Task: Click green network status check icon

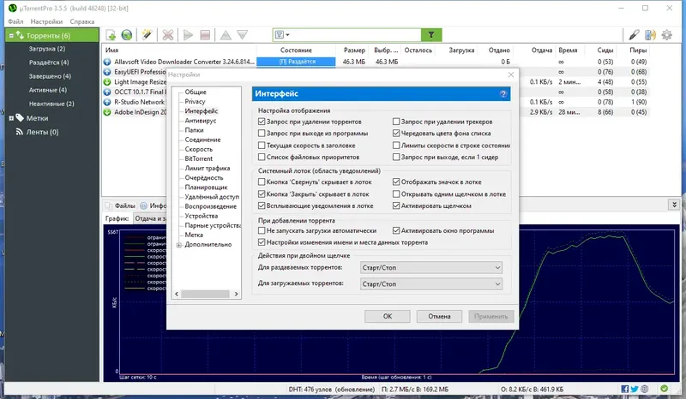Action: 664,389
